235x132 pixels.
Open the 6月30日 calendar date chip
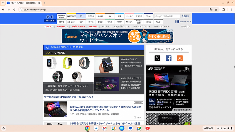coord(209,128)
